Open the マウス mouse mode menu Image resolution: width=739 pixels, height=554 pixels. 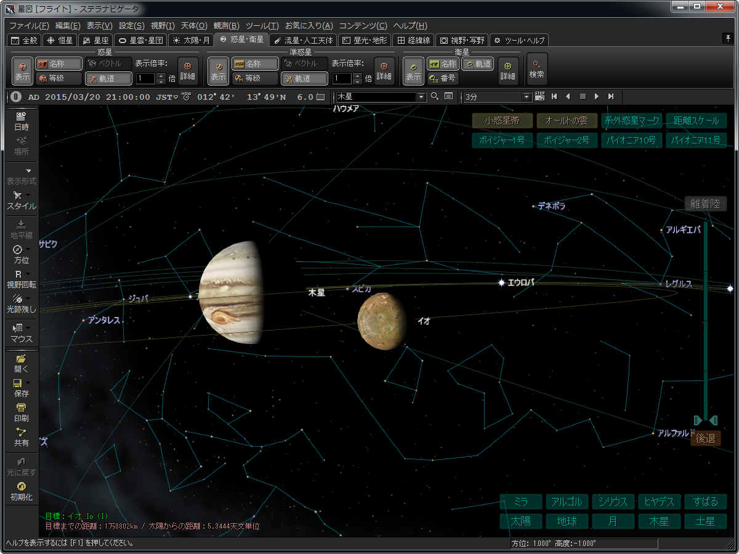coord(22,333)
